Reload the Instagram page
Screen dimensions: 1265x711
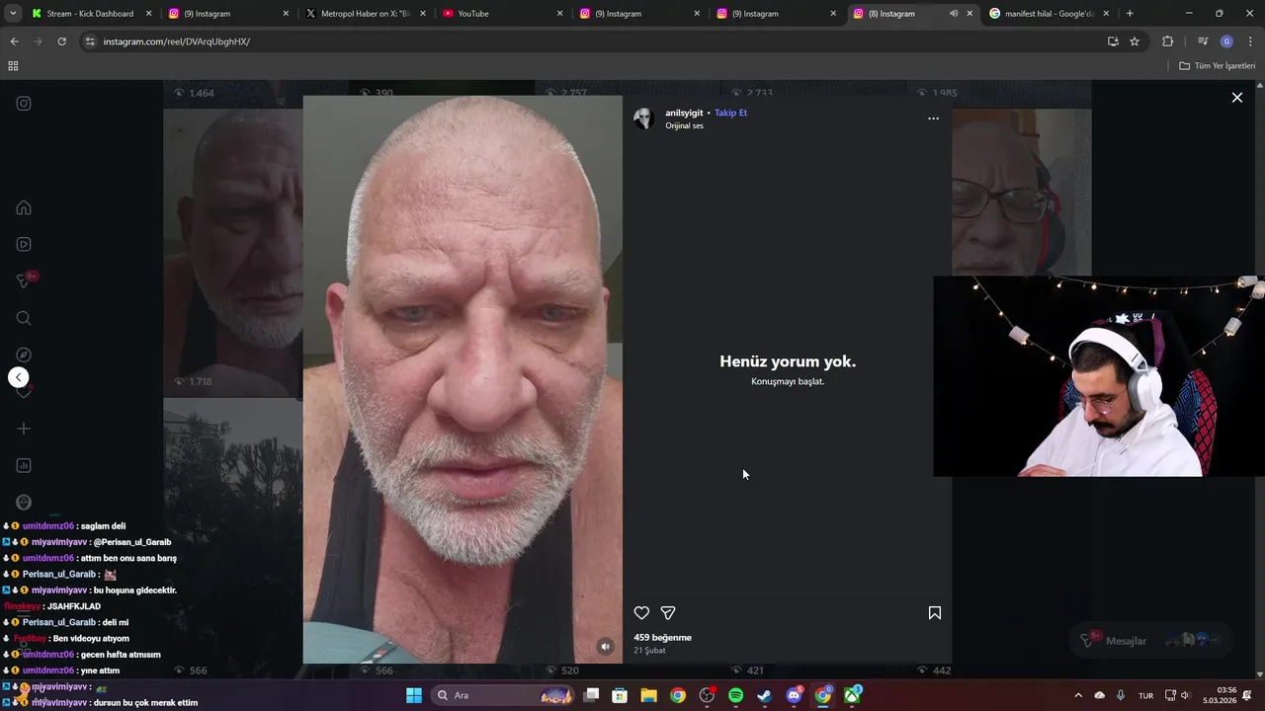point(61,41)
